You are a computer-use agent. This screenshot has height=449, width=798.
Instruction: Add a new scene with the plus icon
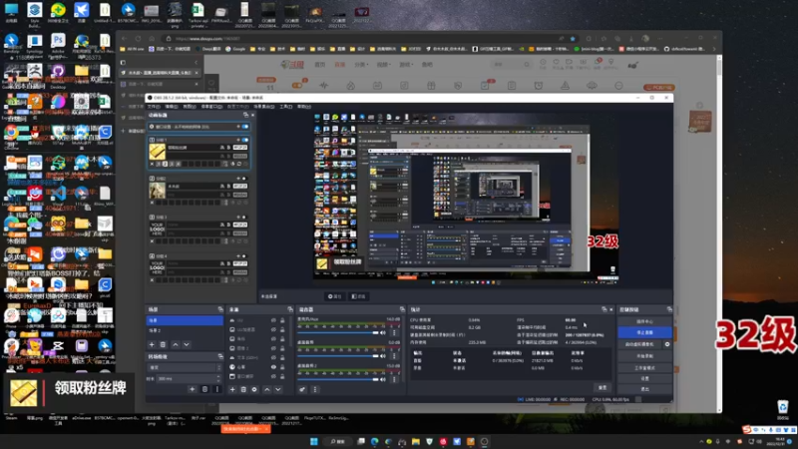click(152, 344)
